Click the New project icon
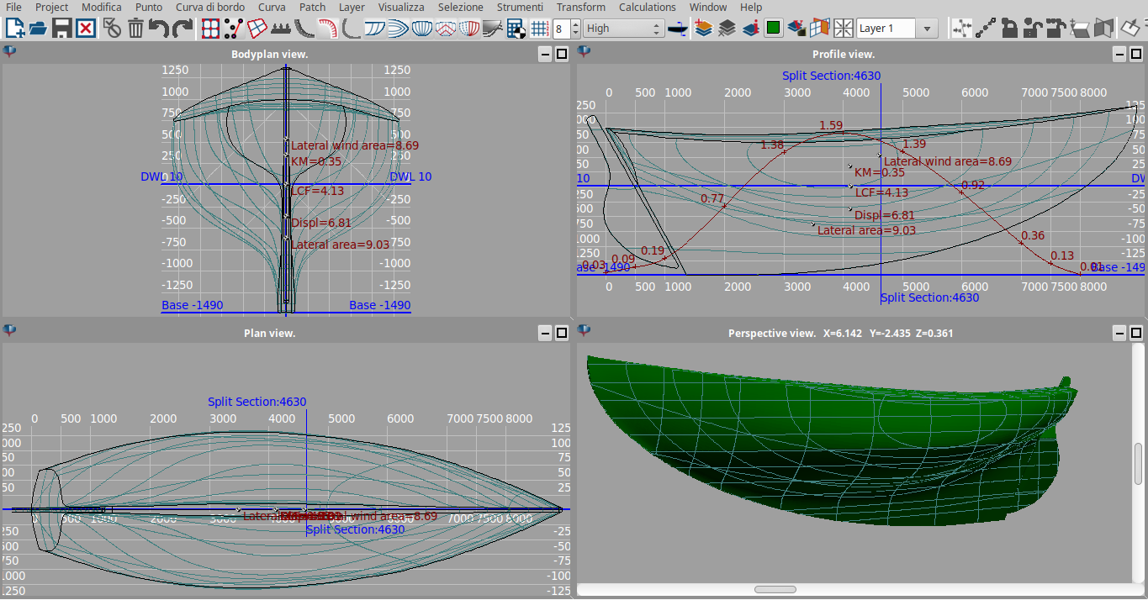Image resolution: width=1148 pixels, height=600 pixels. pyautogui.click(x=14, y=28)
